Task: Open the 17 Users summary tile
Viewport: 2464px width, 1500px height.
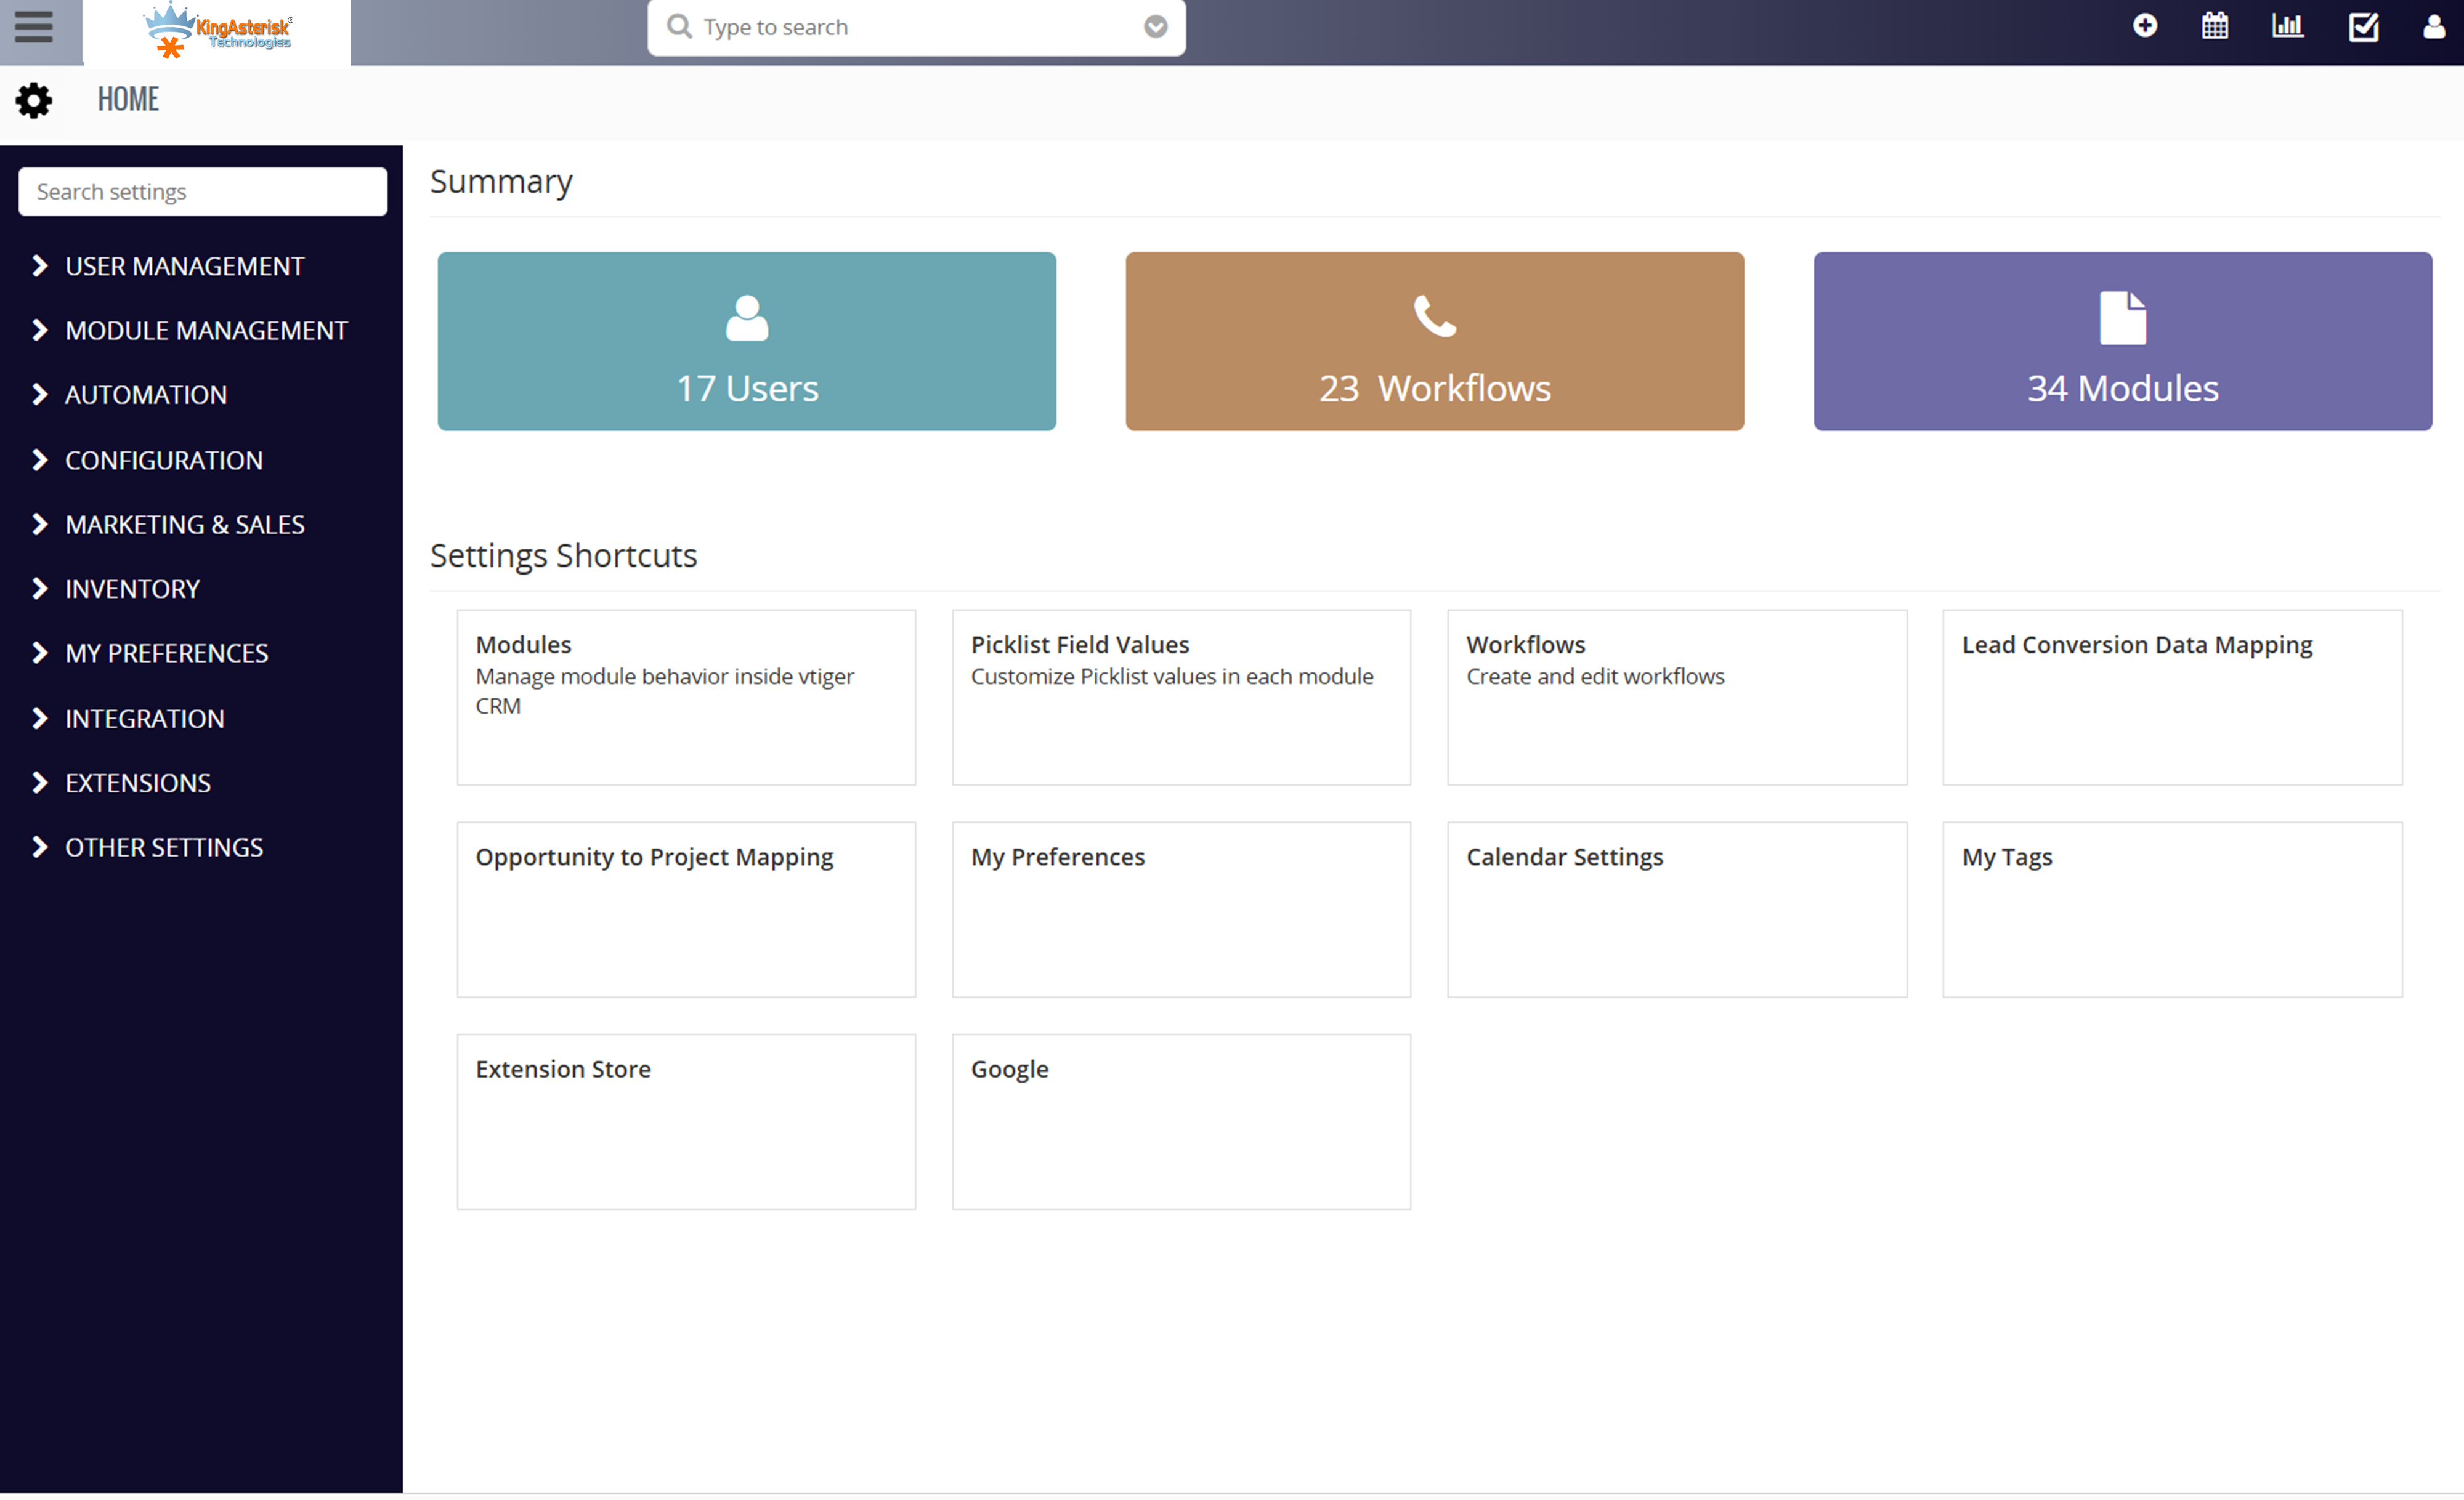Action: point(746,342)
